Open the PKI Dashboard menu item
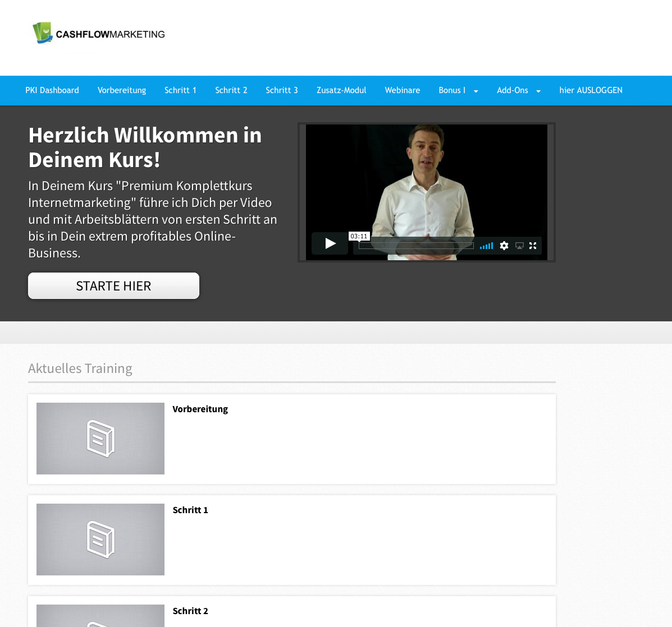This screenshot has height=627, width=672. (52, 90)
